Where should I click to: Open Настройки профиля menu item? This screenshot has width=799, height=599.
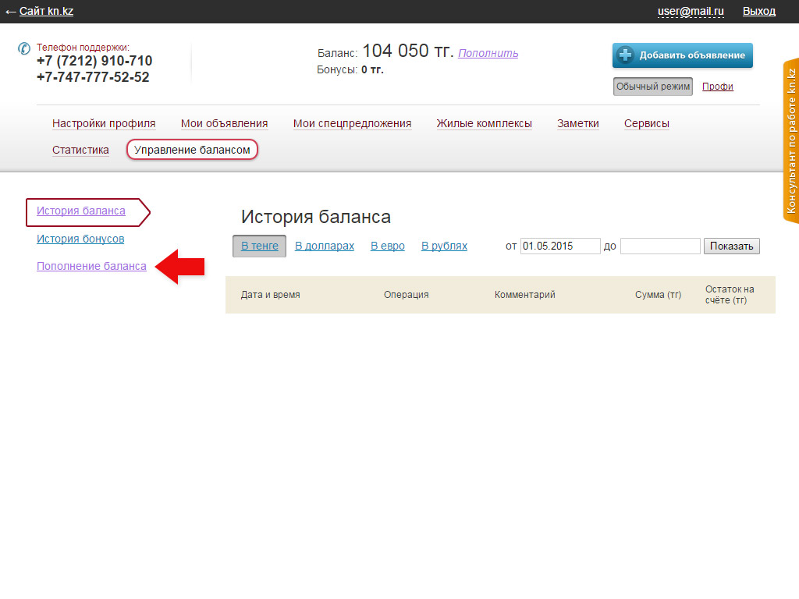pyautogui.click(x=104, y=123)
